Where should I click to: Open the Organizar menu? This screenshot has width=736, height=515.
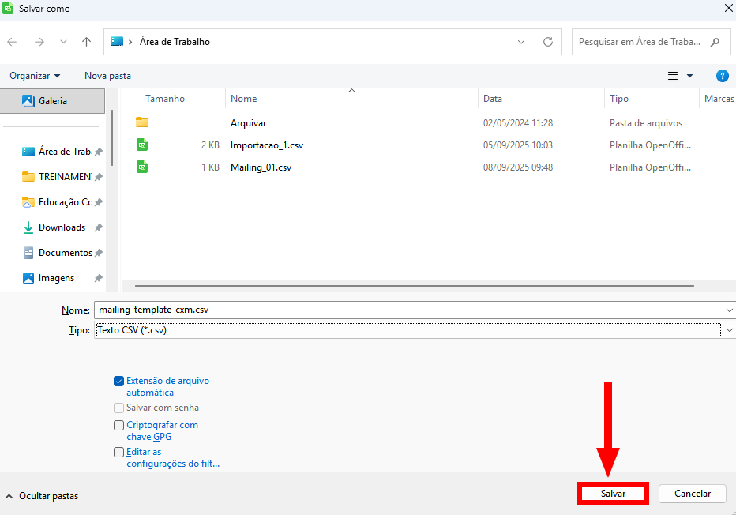35,76
